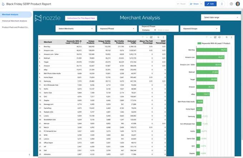Click the eBay bar in chart
The width and height of the screenshot is (243, 158).
[203, 94]
